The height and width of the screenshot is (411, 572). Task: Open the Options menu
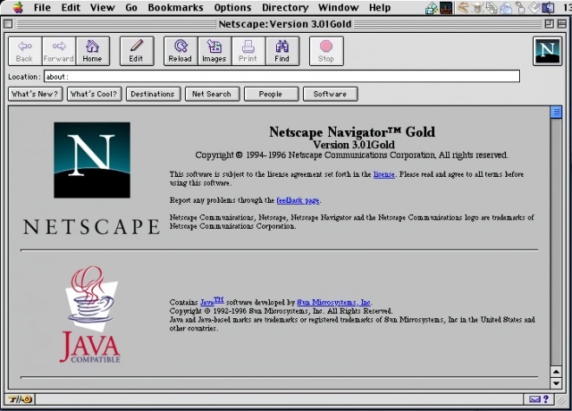pyautogui.click(x=232, y=8)
